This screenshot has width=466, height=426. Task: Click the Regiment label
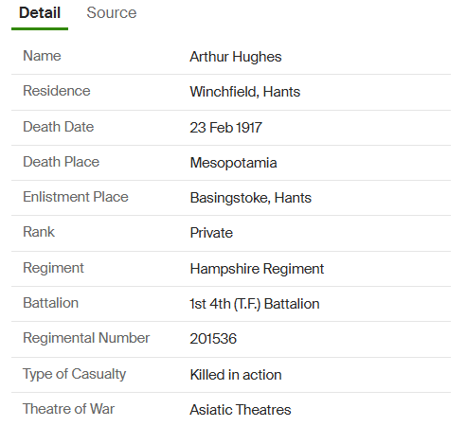[53, 268]
